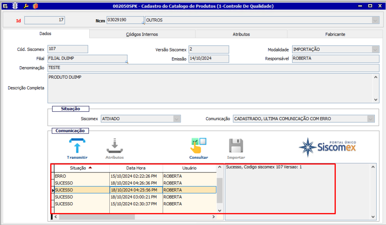
Task: Click the book icon in title bar
Action: tap(35, 6)
